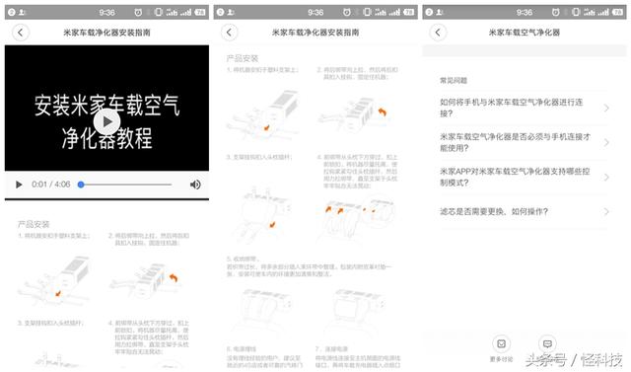
Task: Click the 米家车载净化器安装指南 title in the left screen
Action: click(x=106, y=33)
